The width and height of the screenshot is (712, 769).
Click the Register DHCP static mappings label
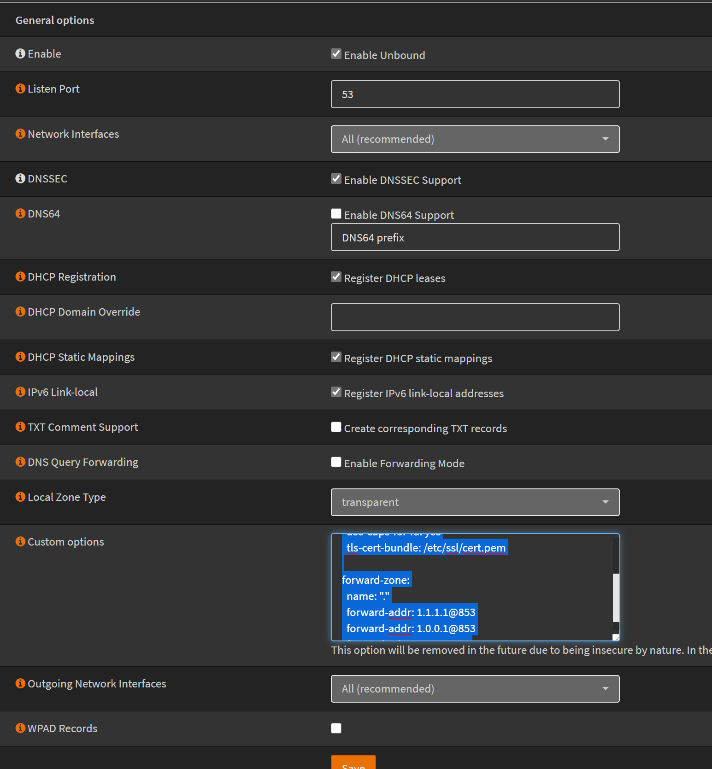click(418, 358)
